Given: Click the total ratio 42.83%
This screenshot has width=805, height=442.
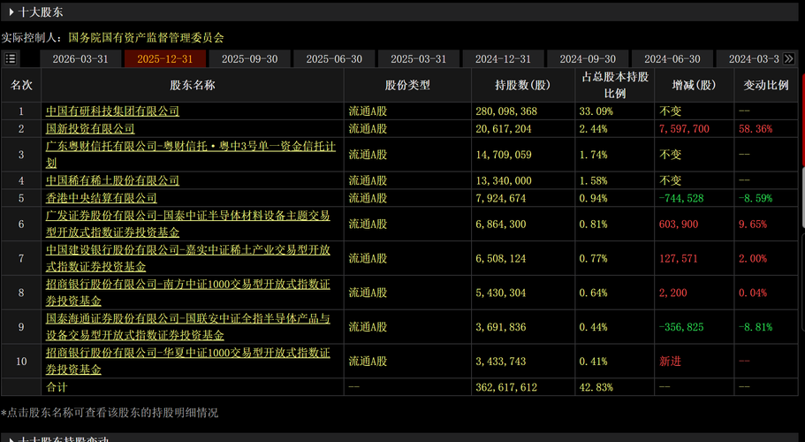Looking at the screenshot, I should (596, 387).
